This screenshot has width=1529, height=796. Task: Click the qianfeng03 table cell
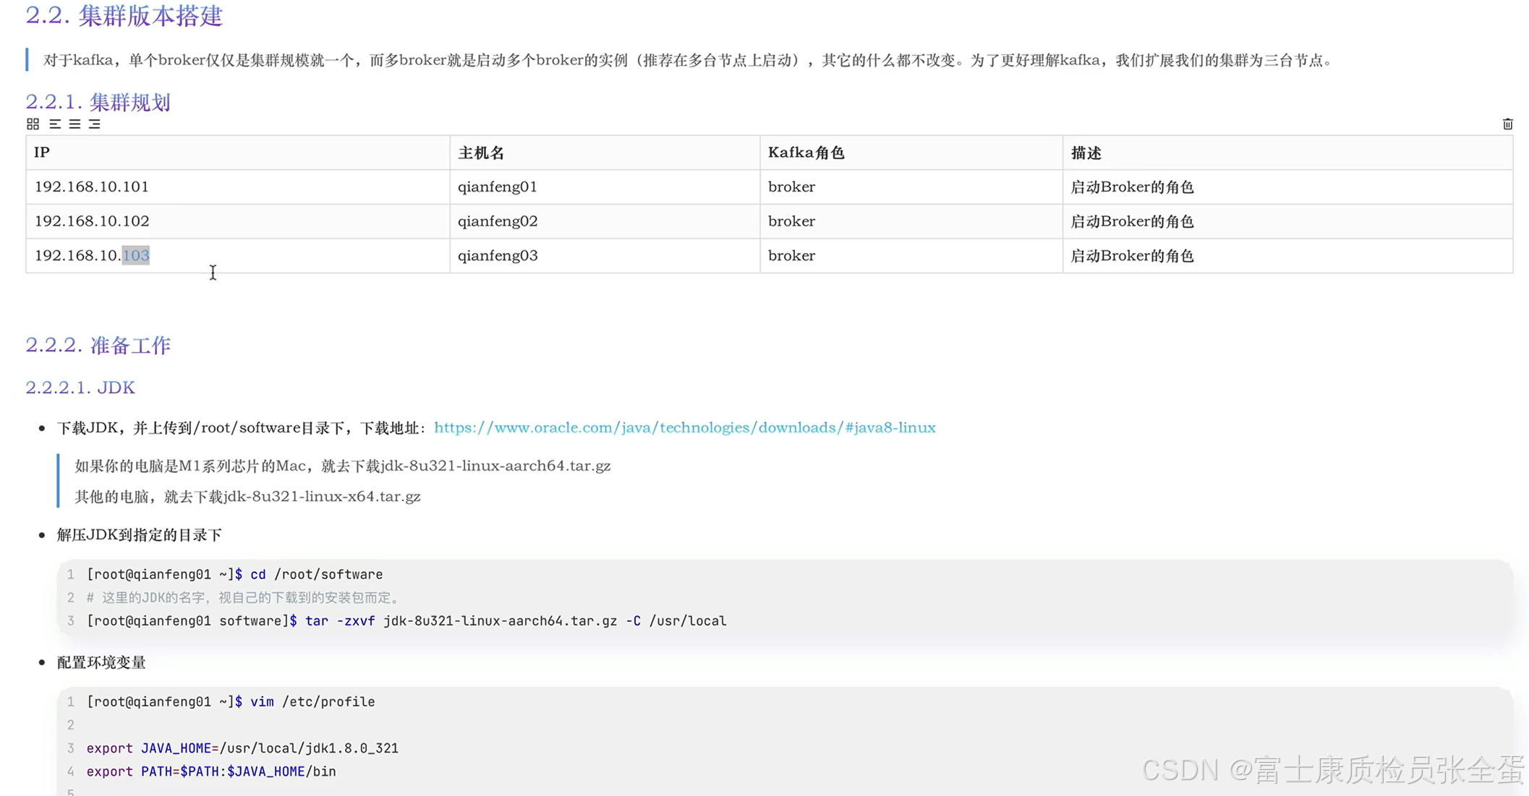pyautogui.click(x=498, y=255)
